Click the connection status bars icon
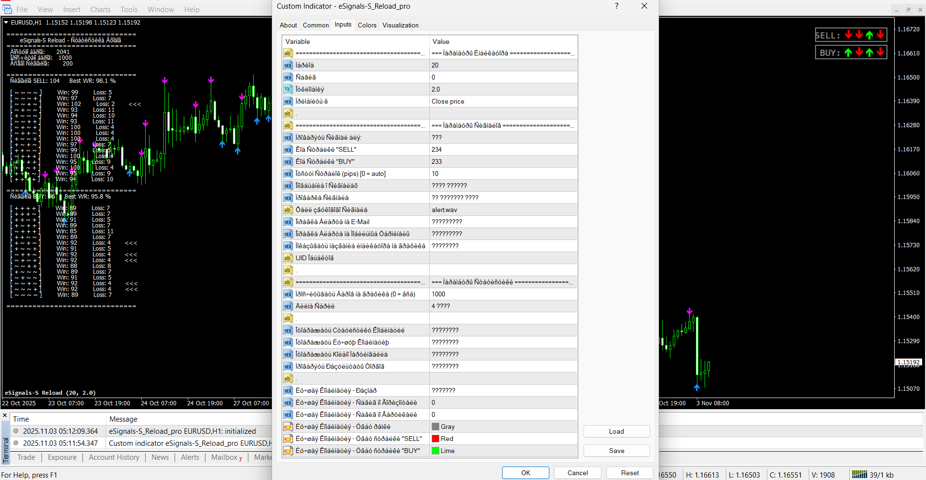Screen dimensions: 926x480 [x=859, y=475]
